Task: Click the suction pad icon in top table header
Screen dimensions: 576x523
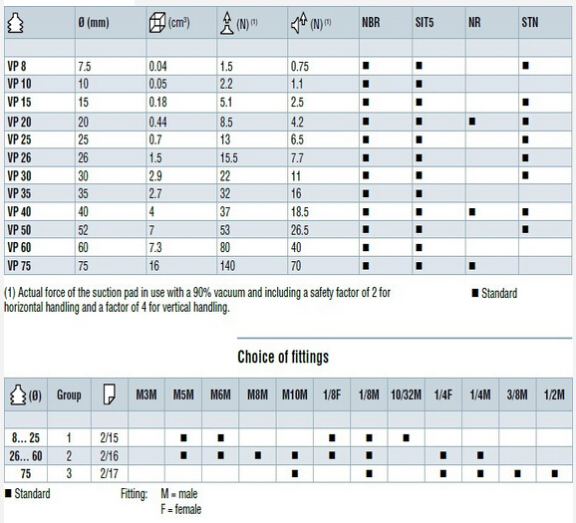Action: [15, 23]
